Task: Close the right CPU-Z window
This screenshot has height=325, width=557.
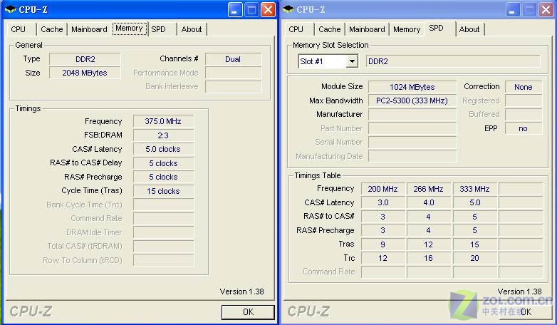Action: click(x=546, y=10)
